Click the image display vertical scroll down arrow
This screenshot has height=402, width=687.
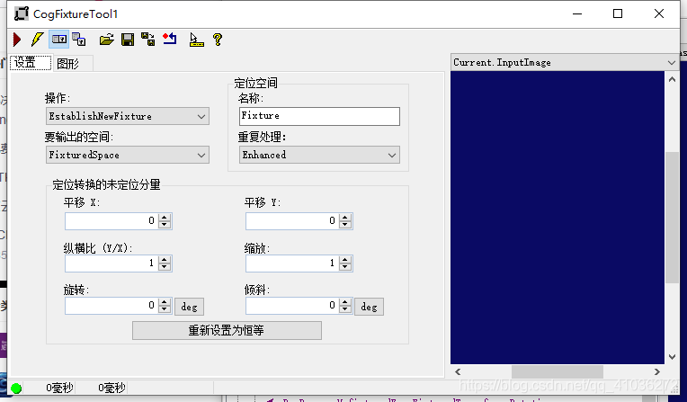point(672,357)
